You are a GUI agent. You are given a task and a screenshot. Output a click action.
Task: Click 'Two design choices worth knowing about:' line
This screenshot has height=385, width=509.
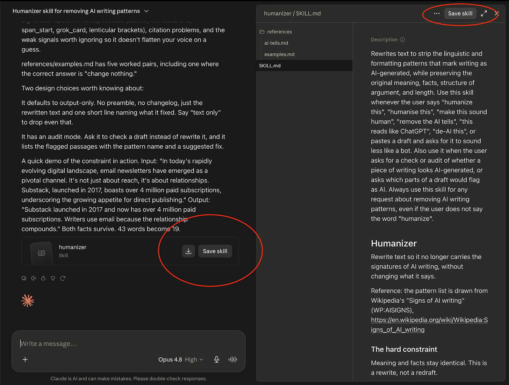[x=83, y=88]
